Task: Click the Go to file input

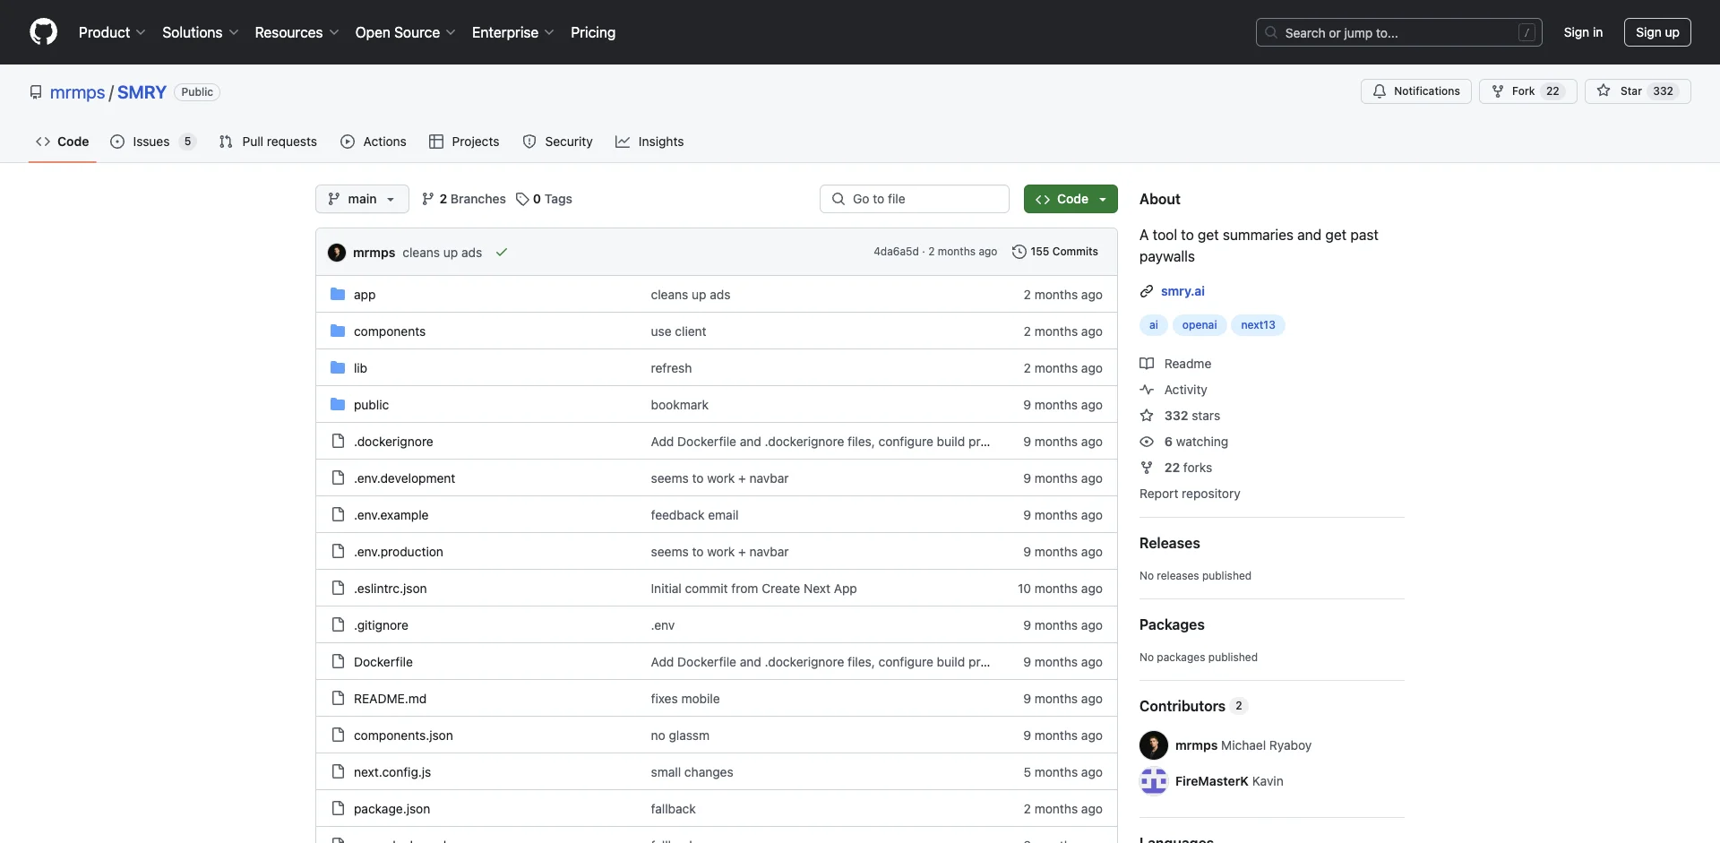Action: (915, 199)
